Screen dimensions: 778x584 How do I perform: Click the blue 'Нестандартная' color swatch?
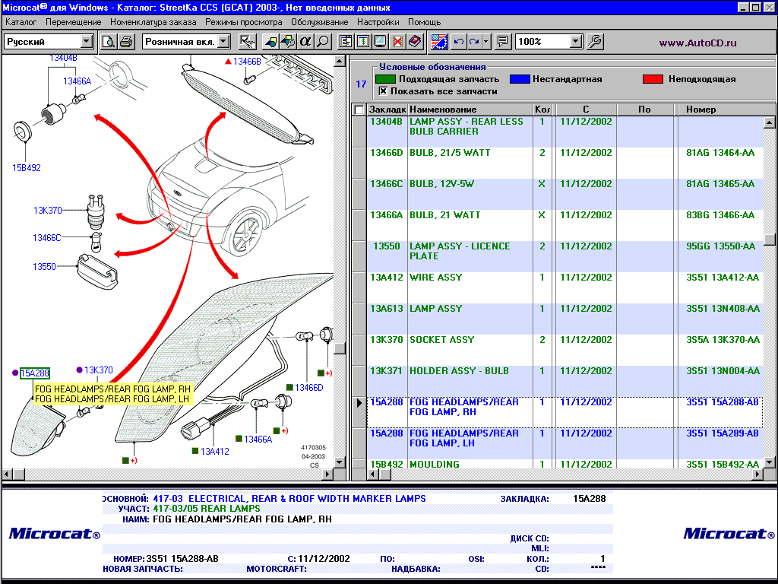tap(520, 79)
